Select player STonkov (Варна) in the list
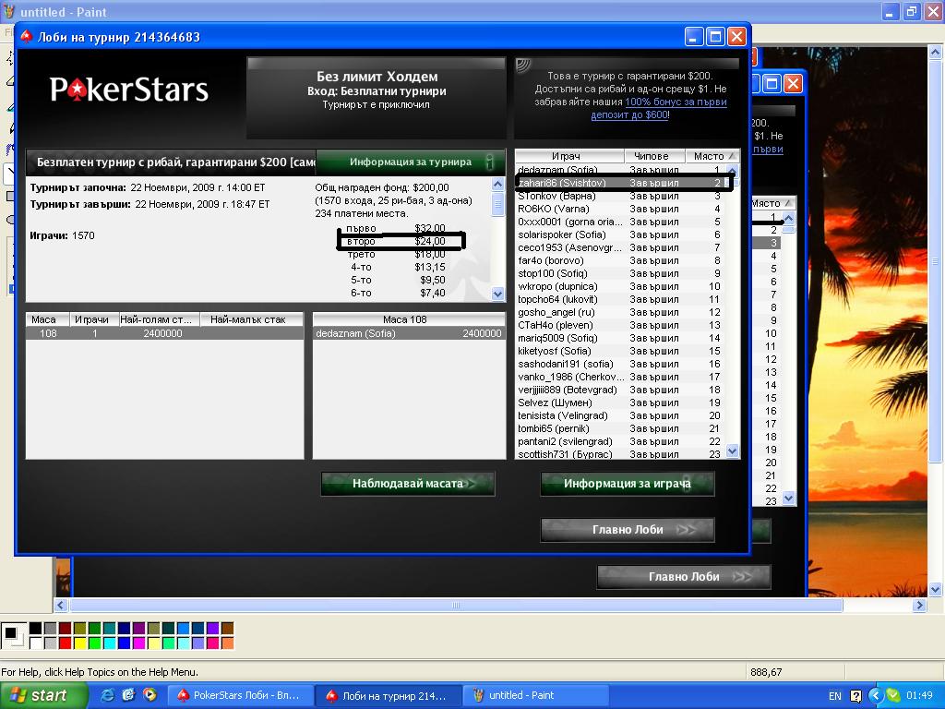 click(x=619, y=196)
